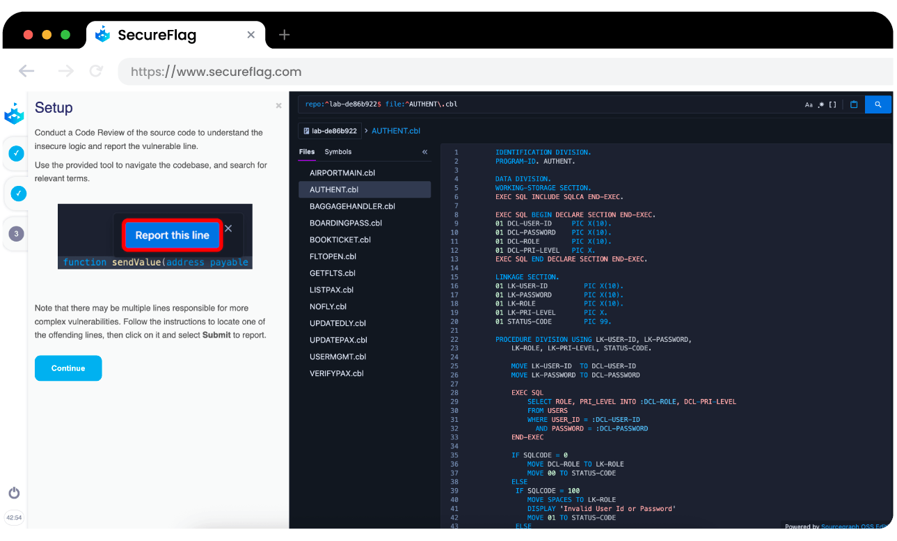Image resolution: width=897 pixels, height=541 pixels.
Task: Click the SecureFlag logo in the sidebar
Action: point(14,113)
